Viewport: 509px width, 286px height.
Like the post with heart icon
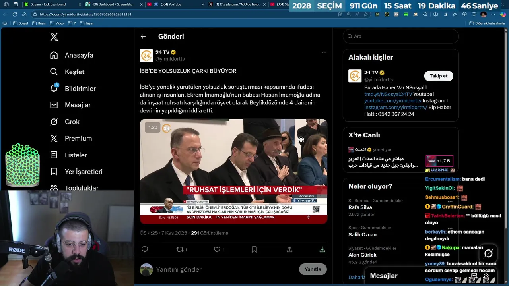[x=217, y=249]
